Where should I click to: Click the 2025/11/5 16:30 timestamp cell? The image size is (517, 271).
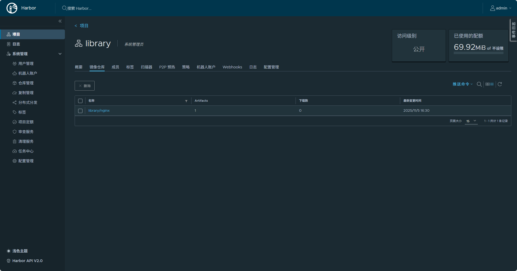pyautogui.click(x=416, y=111)
